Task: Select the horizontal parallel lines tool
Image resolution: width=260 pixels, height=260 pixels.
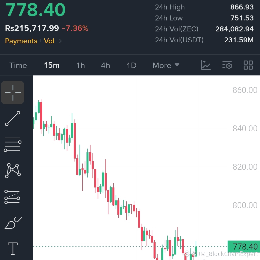Action: pyautogui.click(x=13, y=144)
